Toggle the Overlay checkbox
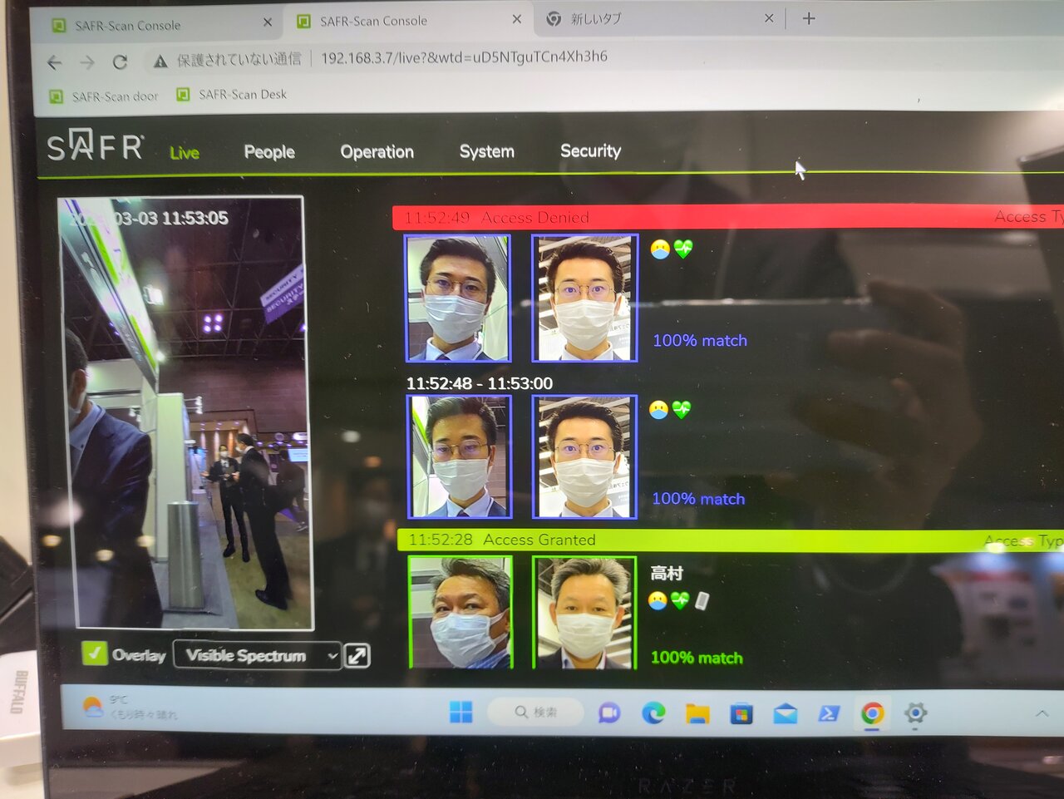 (94, 654)
